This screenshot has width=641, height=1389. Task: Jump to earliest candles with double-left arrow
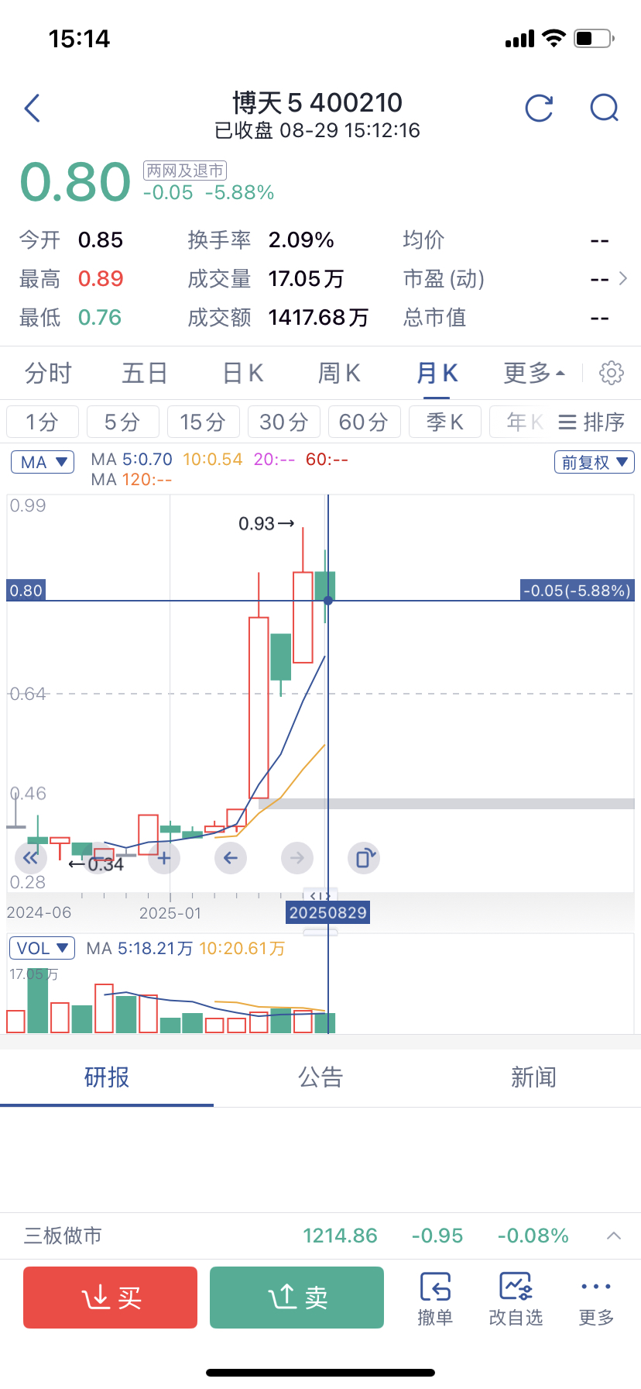(x=31, y=858)
